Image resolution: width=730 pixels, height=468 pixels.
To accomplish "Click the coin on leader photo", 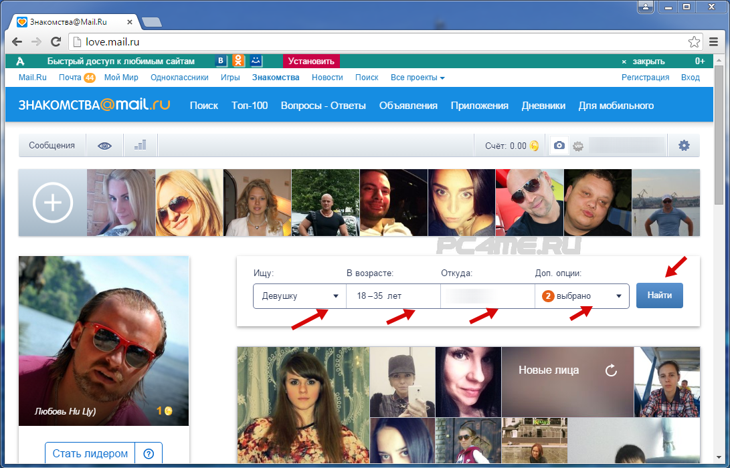I will [168, 411].
